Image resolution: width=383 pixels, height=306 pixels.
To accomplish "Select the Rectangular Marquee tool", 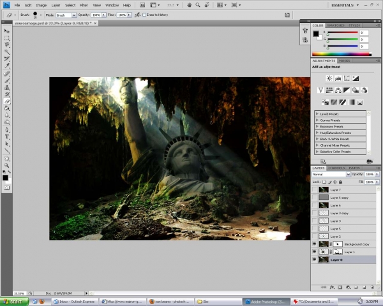I will click(x=7, y=38).
